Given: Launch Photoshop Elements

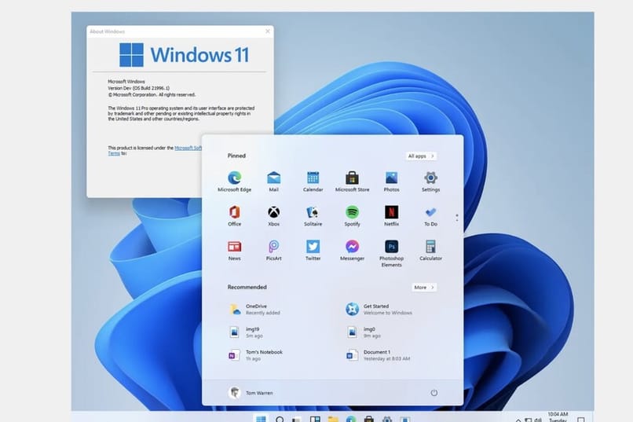Looking at the screenshot, I should pos(391,253).
